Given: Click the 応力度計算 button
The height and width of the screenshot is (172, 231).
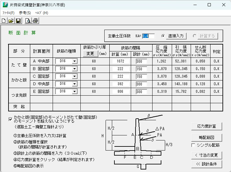Looking at the screenshot, I should pyautogui.click(x=206, y=126).
